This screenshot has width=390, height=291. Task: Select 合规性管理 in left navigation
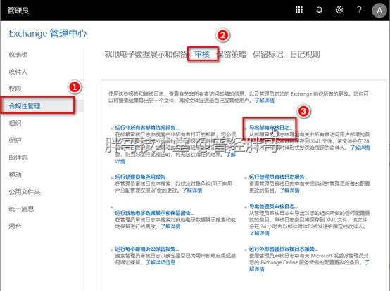point(25,106)
